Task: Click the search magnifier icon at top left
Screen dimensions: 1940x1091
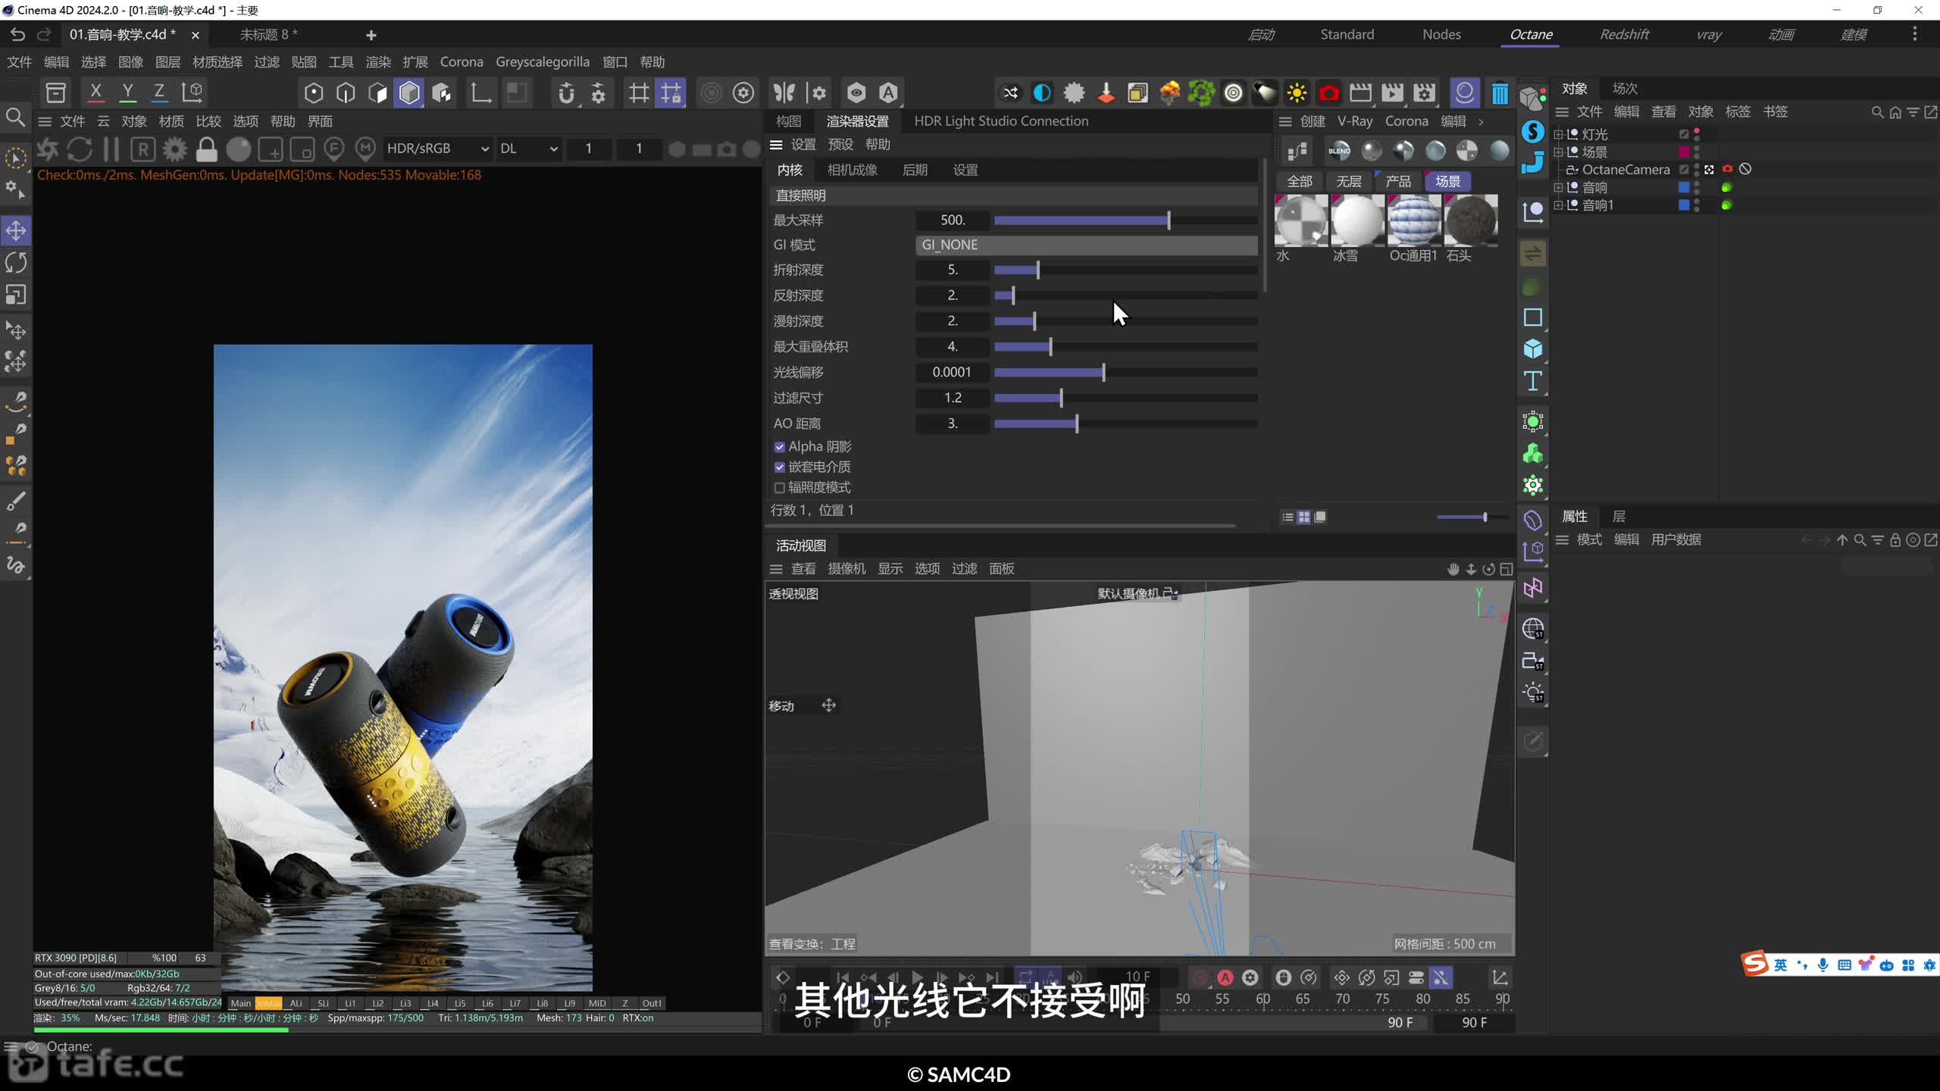Action: pos(15,117)
